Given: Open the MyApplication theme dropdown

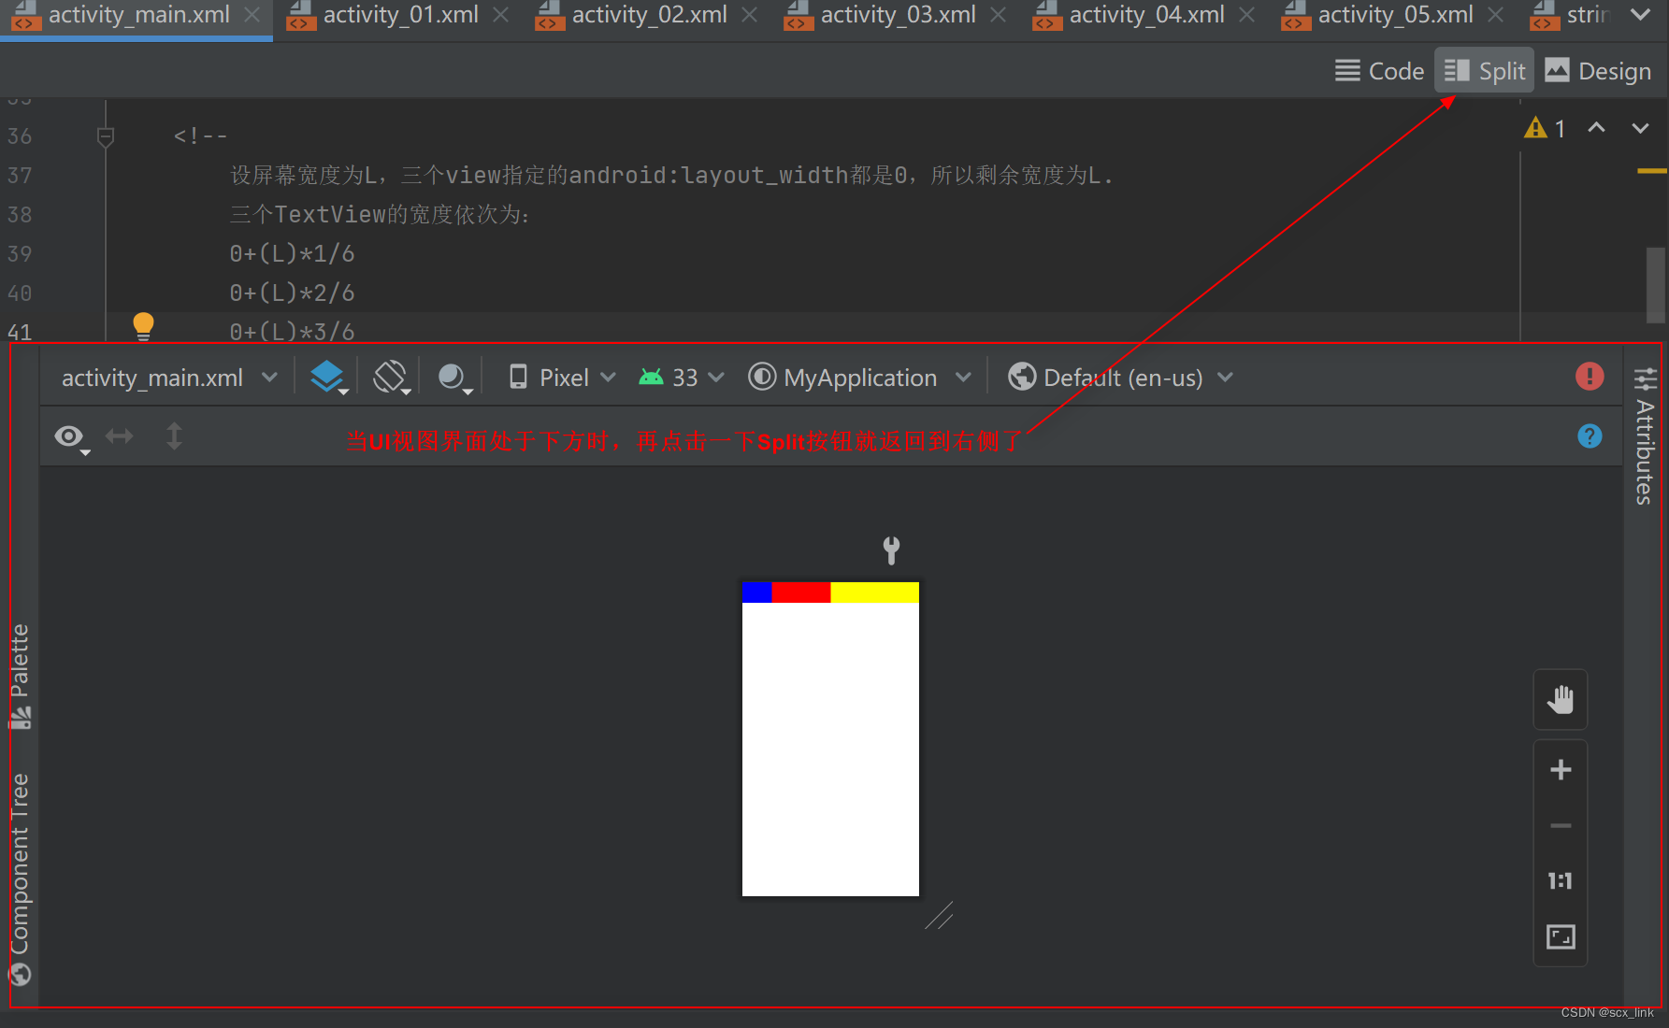Looking at the screenshot, I should click(x=859, y=377).
